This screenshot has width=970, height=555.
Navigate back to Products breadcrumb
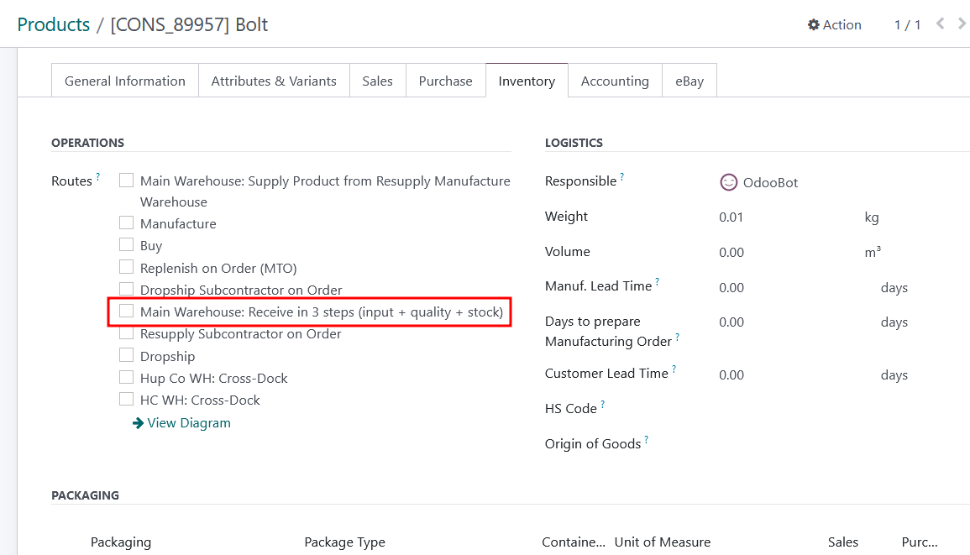(54, 25)
